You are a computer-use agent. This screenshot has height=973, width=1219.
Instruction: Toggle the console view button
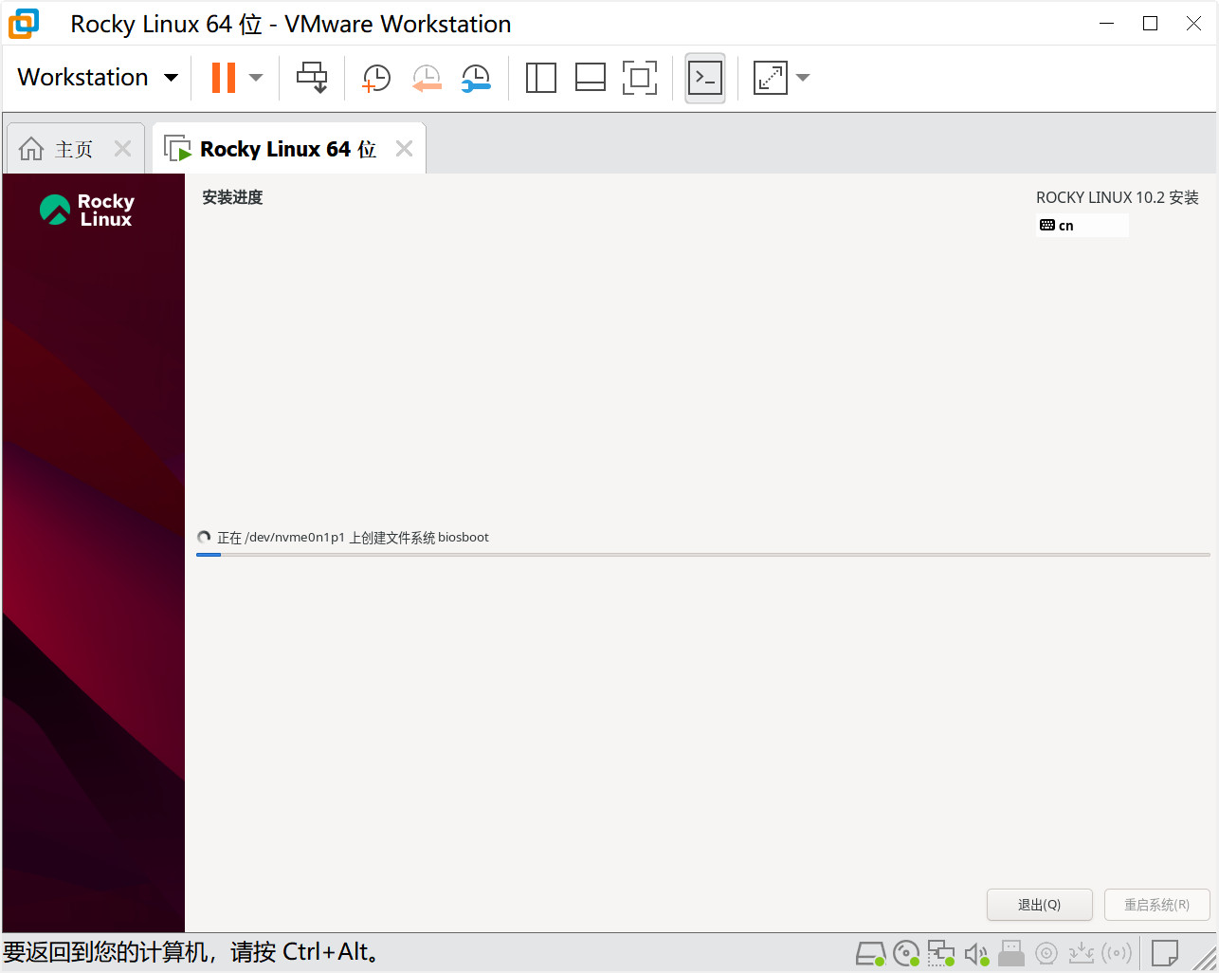[705, 78]
